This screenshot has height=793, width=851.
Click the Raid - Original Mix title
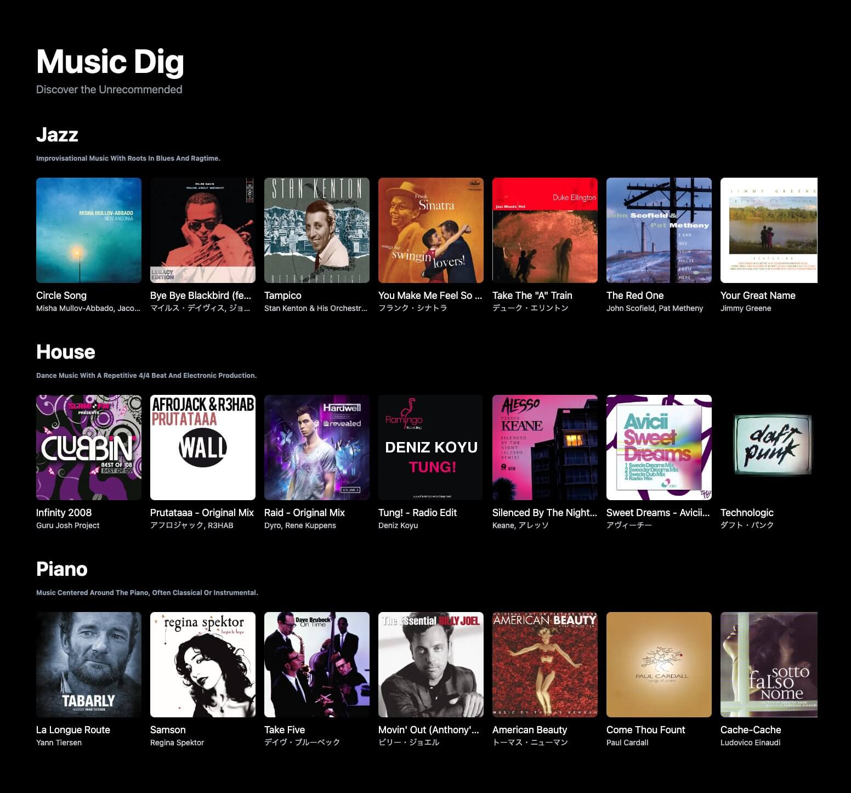pyautogui.click(x=304, y=513)
